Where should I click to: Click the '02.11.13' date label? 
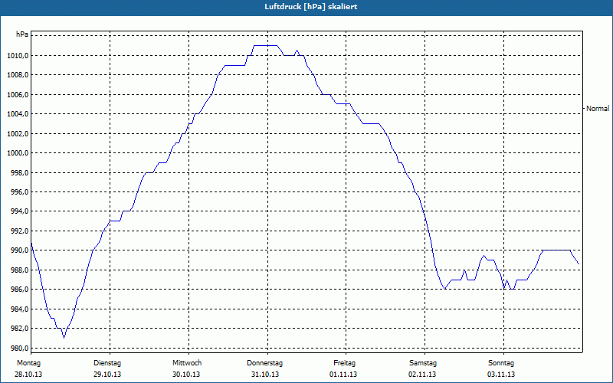tap(423, 375)
